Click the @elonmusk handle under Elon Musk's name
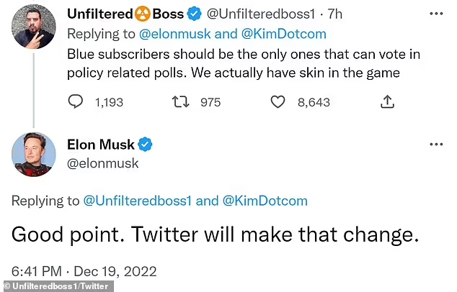 point(102,163)
